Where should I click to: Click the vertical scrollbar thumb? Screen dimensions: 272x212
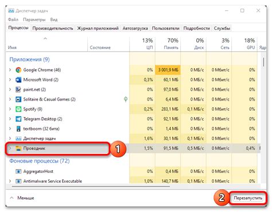[263, 62]
